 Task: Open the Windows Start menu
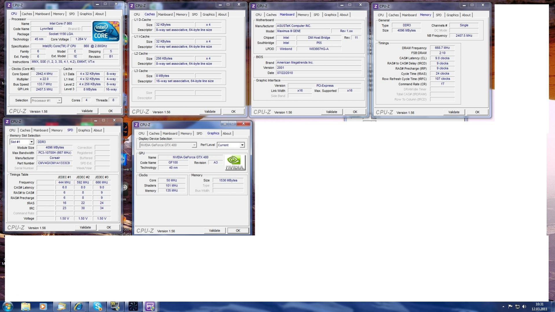[8, 306]
